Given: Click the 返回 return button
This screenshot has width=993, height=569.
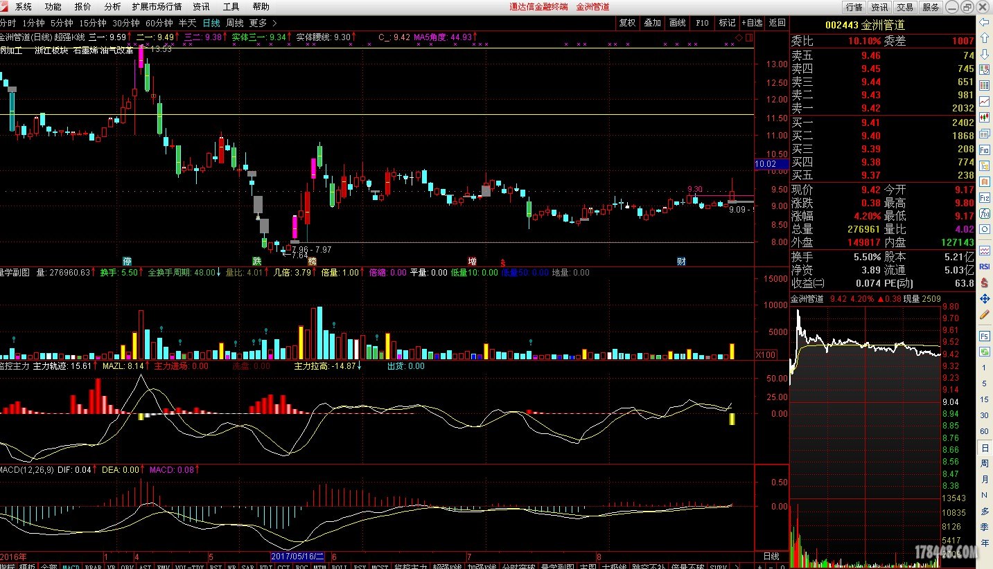Looking at the screenshot, I should [777, 23].
